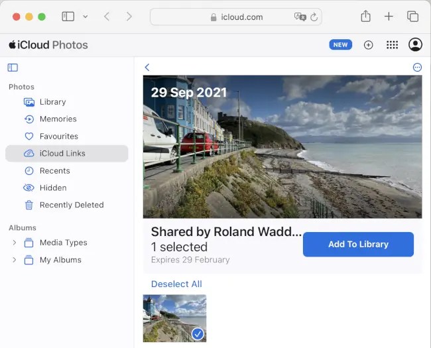The height and width of the screenshot is (348, 431).
Task: Open Memories in the sidebar
Action: [67, 119]
